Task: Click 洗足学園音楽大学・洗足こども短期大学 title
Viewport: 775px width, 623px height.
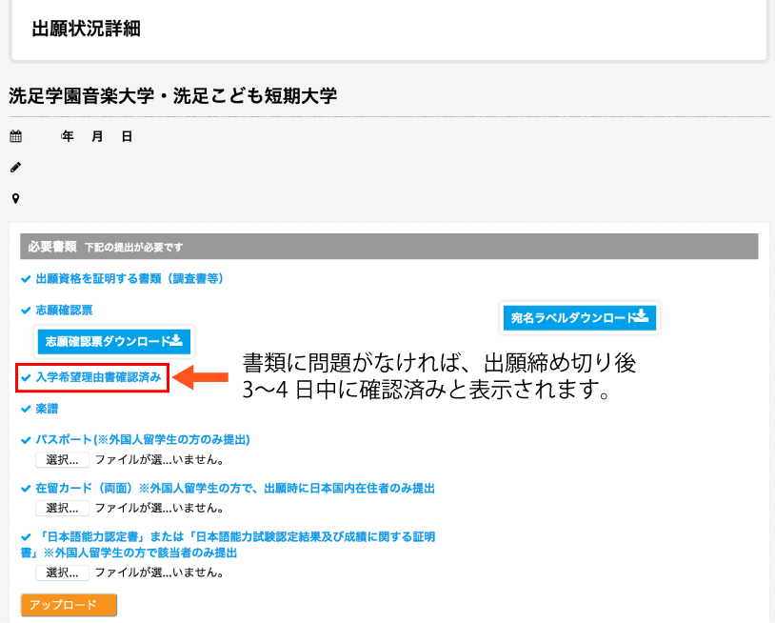Action: coord(173,96)
